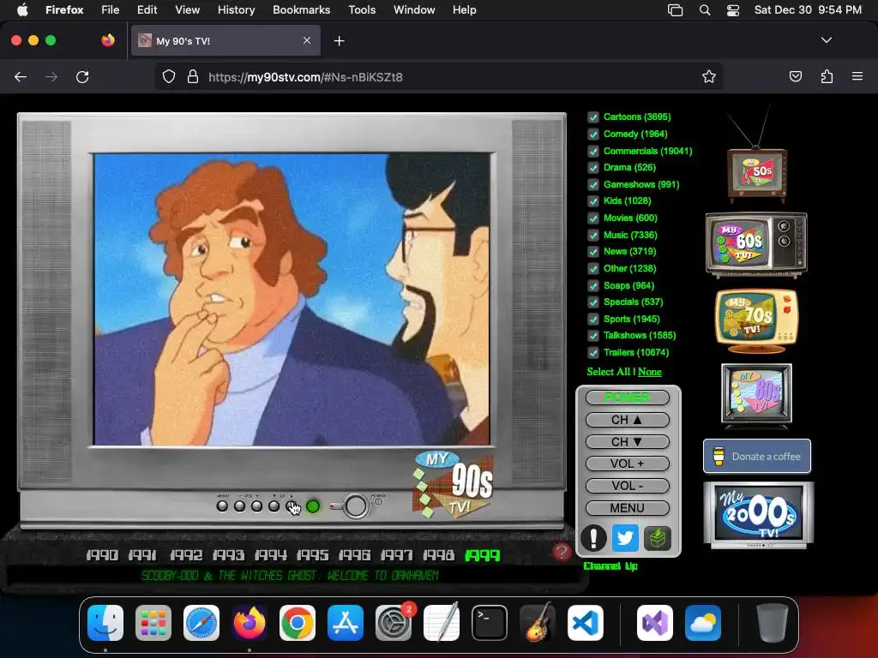The width and height of the screenshot is (878, 658).
Task: Open the File menu
Action: click(111, 10)
